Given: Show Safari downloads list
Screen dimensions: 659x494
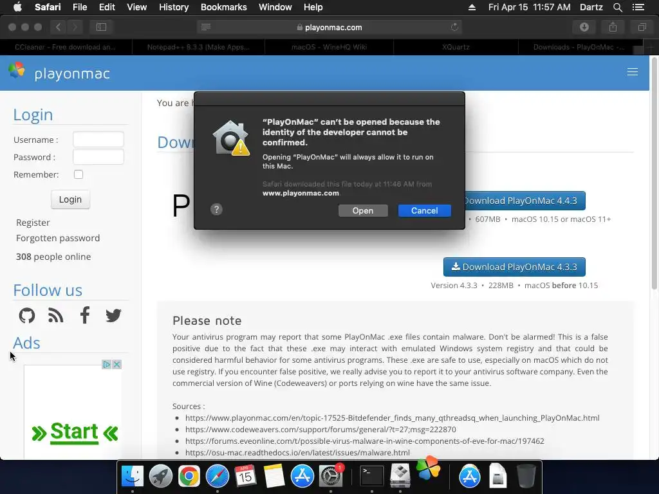Looking at the screenshot, I should click(584, 27).
